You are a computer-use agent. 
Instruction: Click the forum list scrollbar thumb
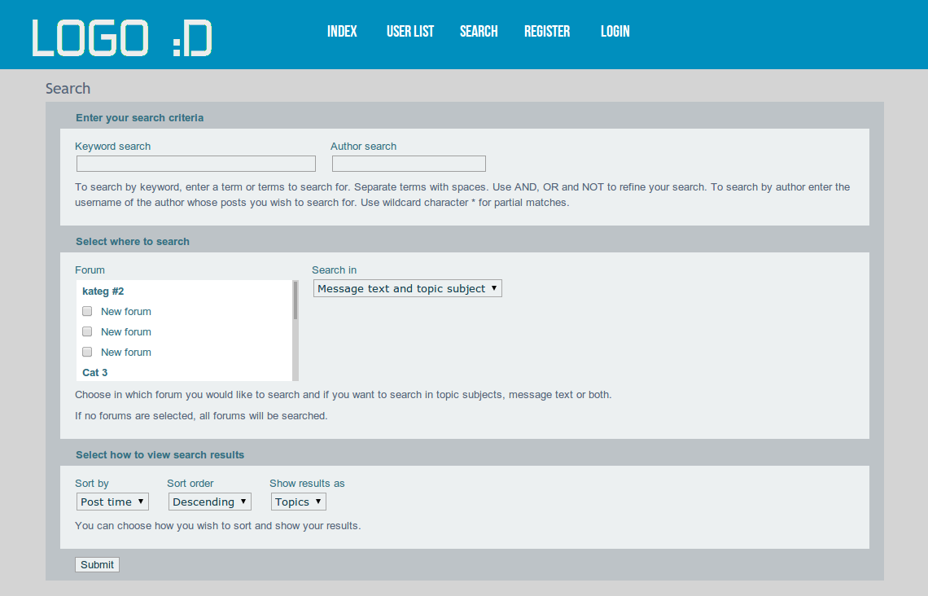[x=295, y=300]
